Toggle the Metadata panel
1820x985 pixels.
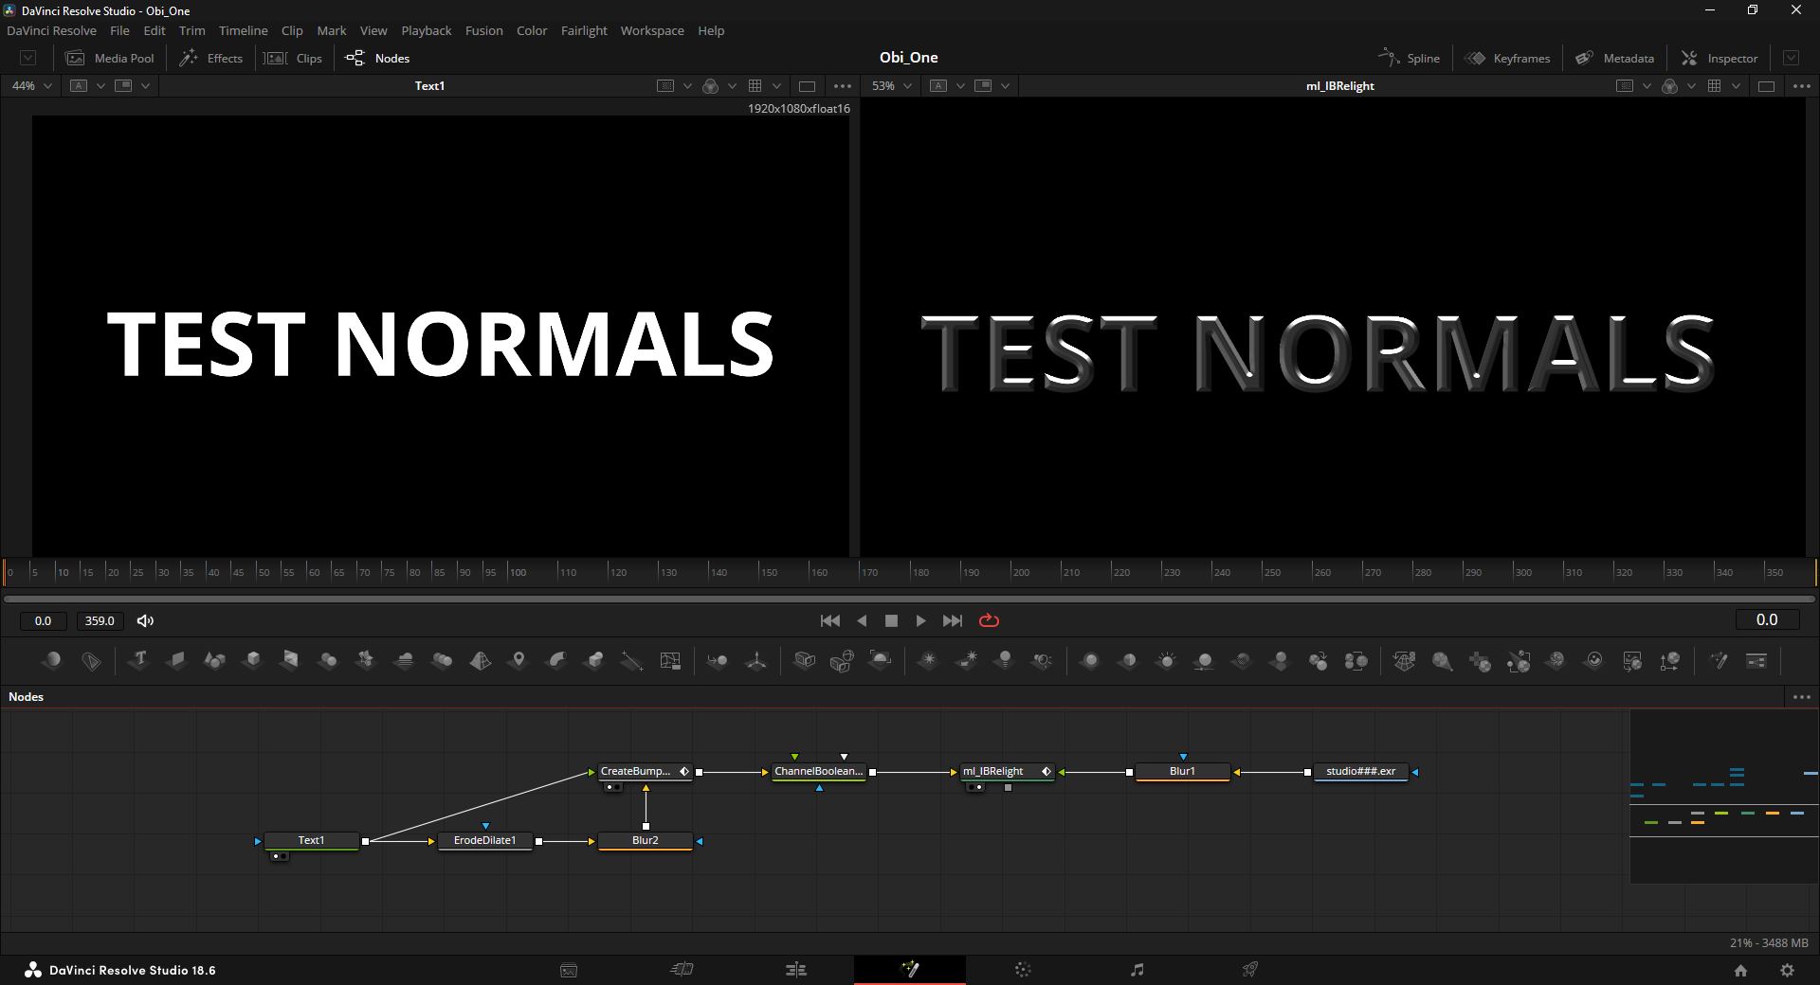1614,58
